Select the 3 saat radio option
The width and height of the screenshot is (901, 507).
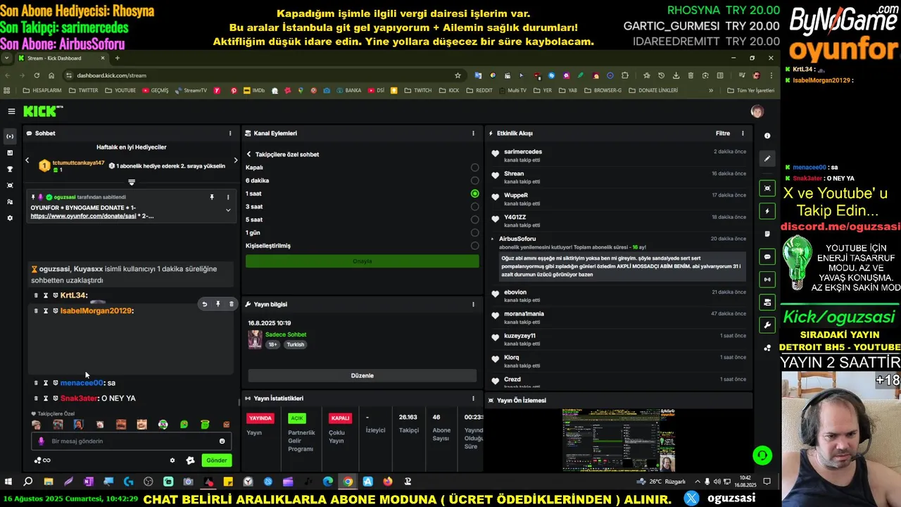475,206
